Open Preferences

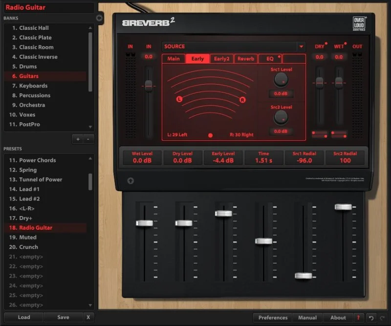[x=273, y=318]
